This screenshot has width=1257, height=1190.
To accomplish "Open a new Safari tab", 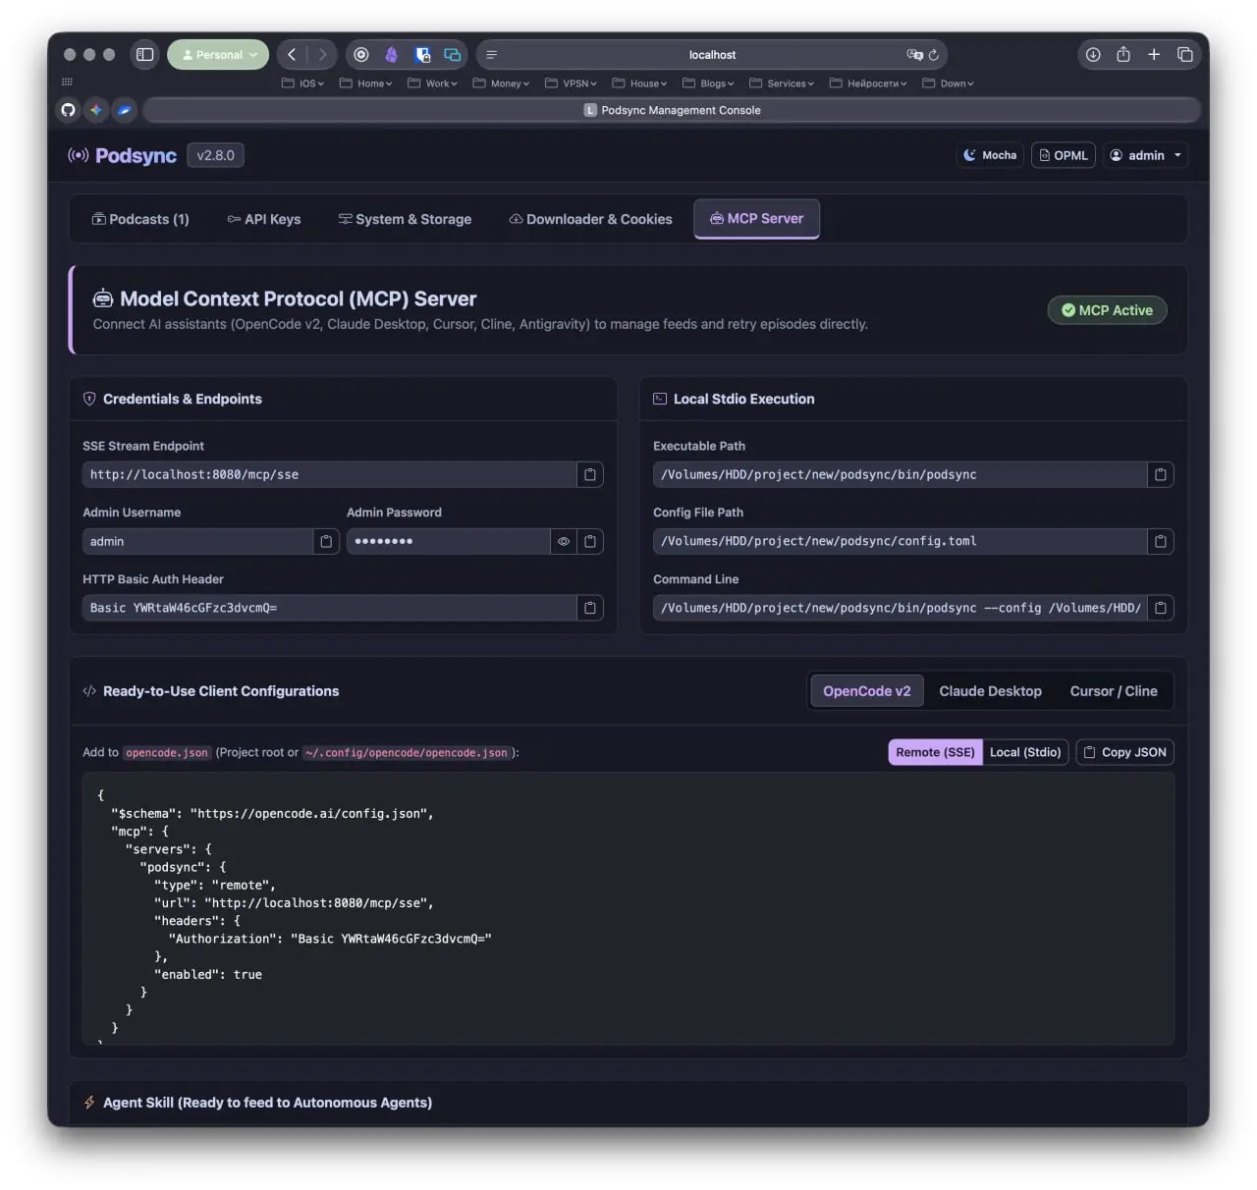I will pyautogui.click(x=1154, y=55).
